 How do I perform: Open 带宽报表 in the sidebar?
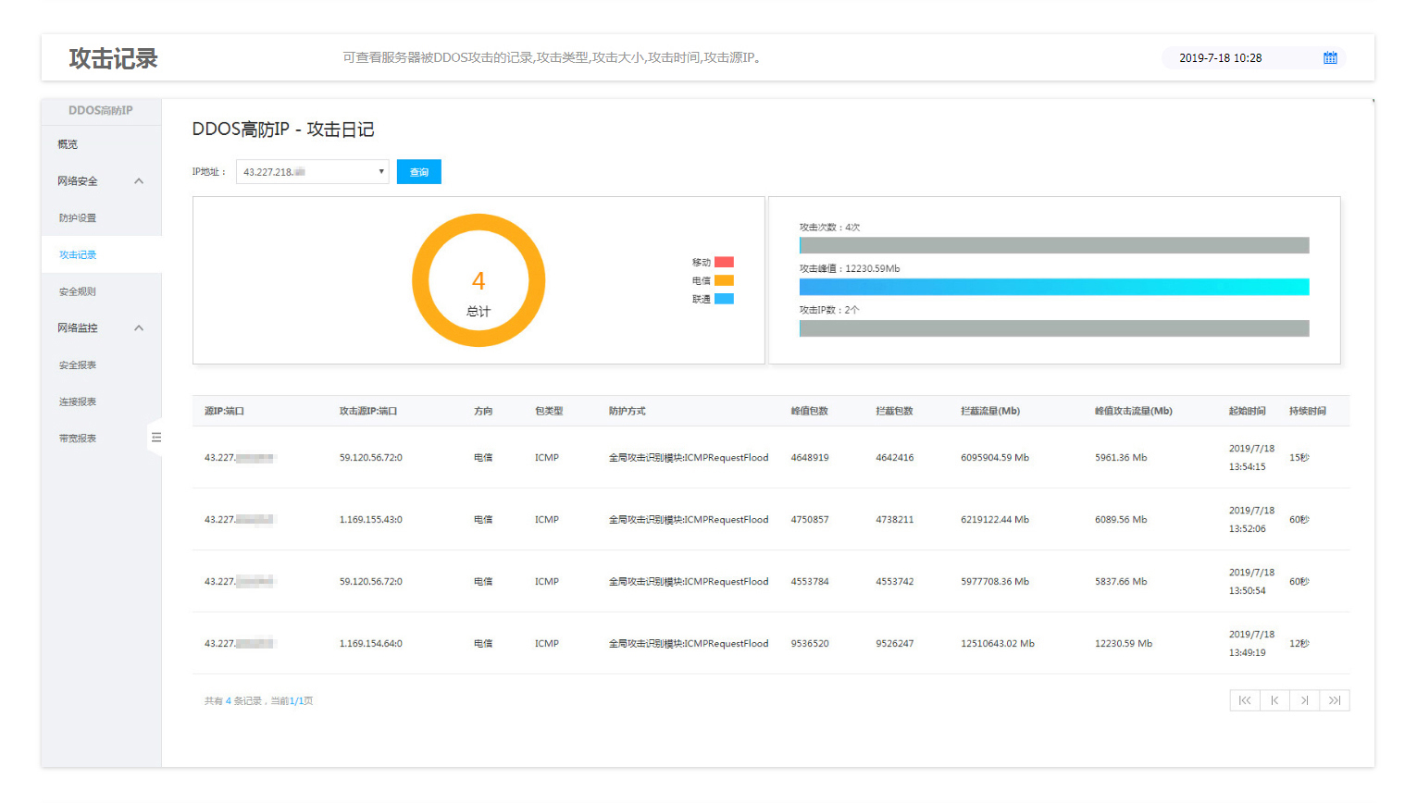78,439
